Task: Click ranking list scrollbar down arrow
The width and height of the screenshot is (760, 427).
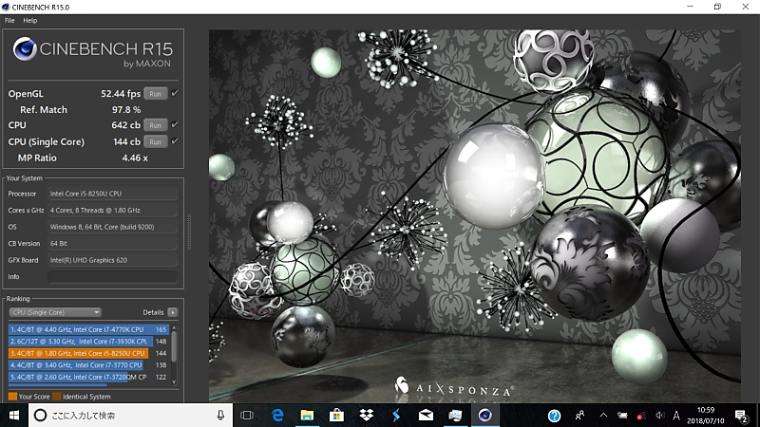Action: [174, 382]
